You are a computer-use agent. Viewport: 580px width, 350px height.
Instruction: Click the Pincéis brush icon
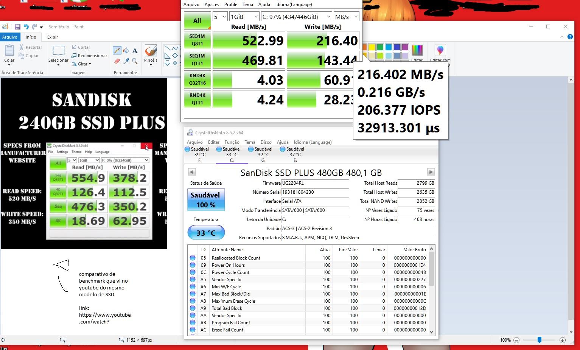151,50
